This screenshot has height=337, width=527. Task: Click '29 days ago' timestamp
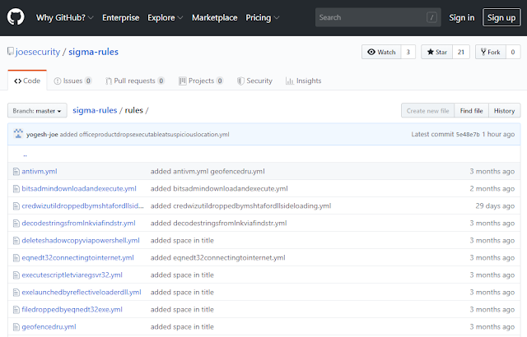[x=495, y=205]
